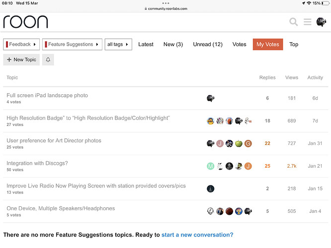Click dark circle avatar in Discogs row

(x=229, y=166)
